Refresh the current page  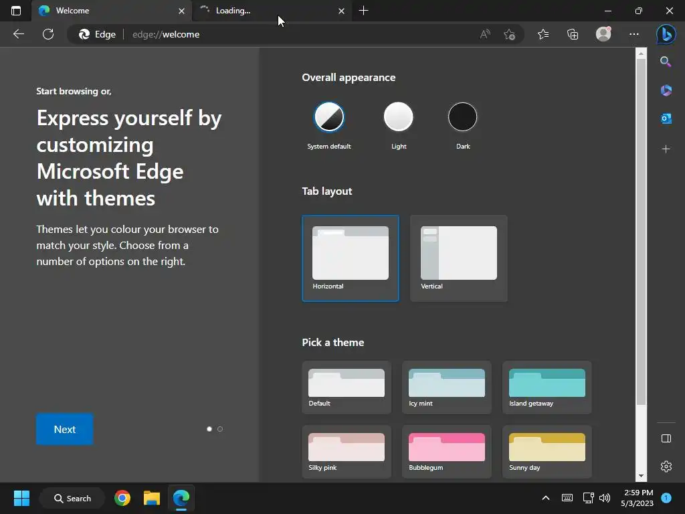pyautogui.click(x=48, y=34)
